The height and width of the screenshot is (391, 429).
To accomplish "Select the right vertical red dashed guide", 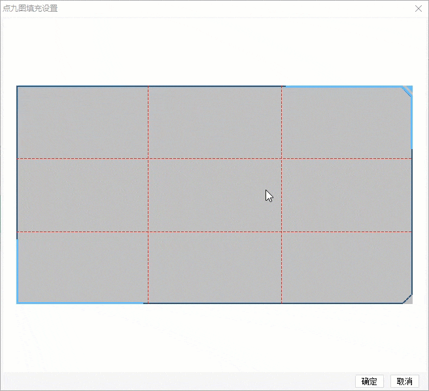I will [281, 195].
